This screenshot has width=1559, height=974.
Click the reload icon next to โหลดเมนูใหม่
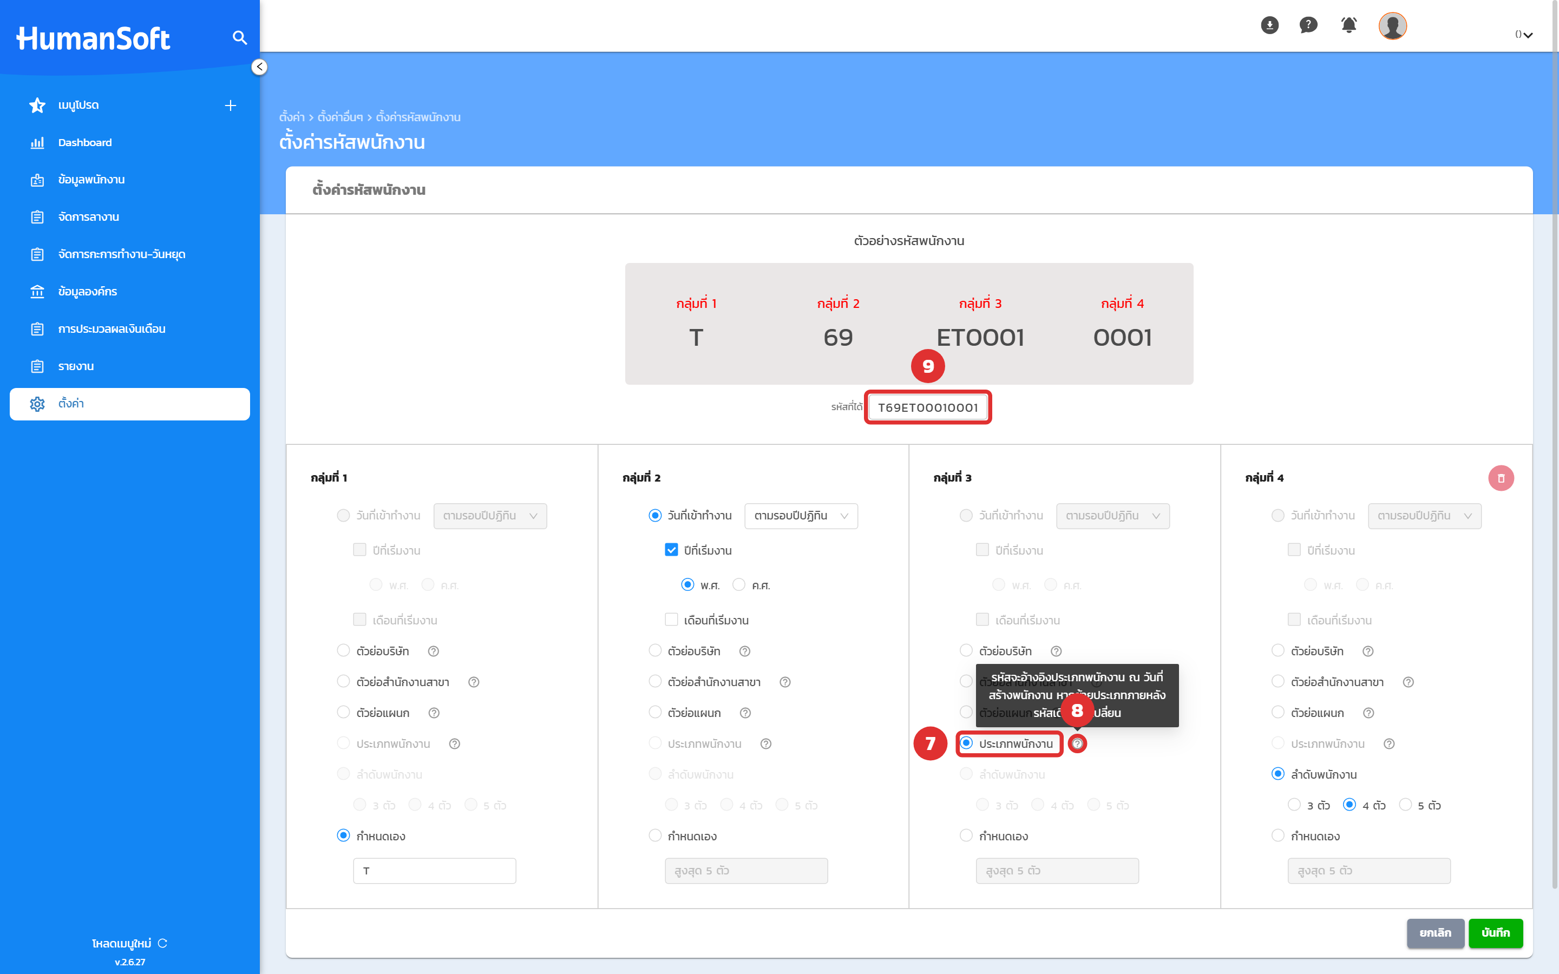(x=162, y=943)
